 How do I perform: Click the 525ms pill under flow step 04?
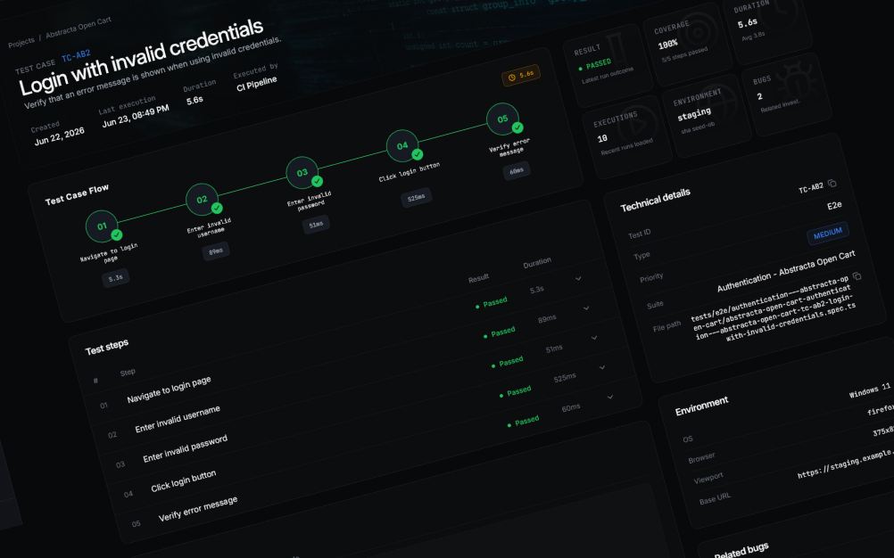click(x=416, y=198)
